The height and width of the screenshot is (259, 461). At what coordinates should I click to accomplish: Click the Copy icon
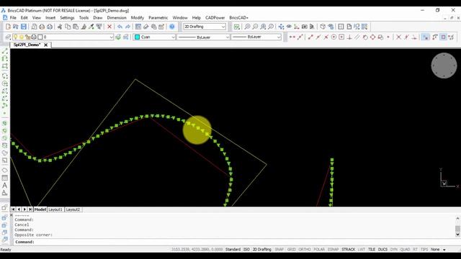click(68, 27)
